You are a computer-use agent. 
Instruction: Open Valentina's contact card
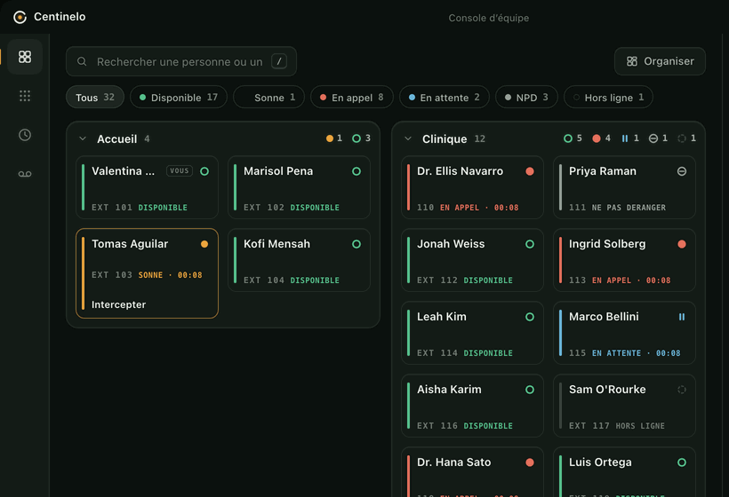(x=147, y=187)
